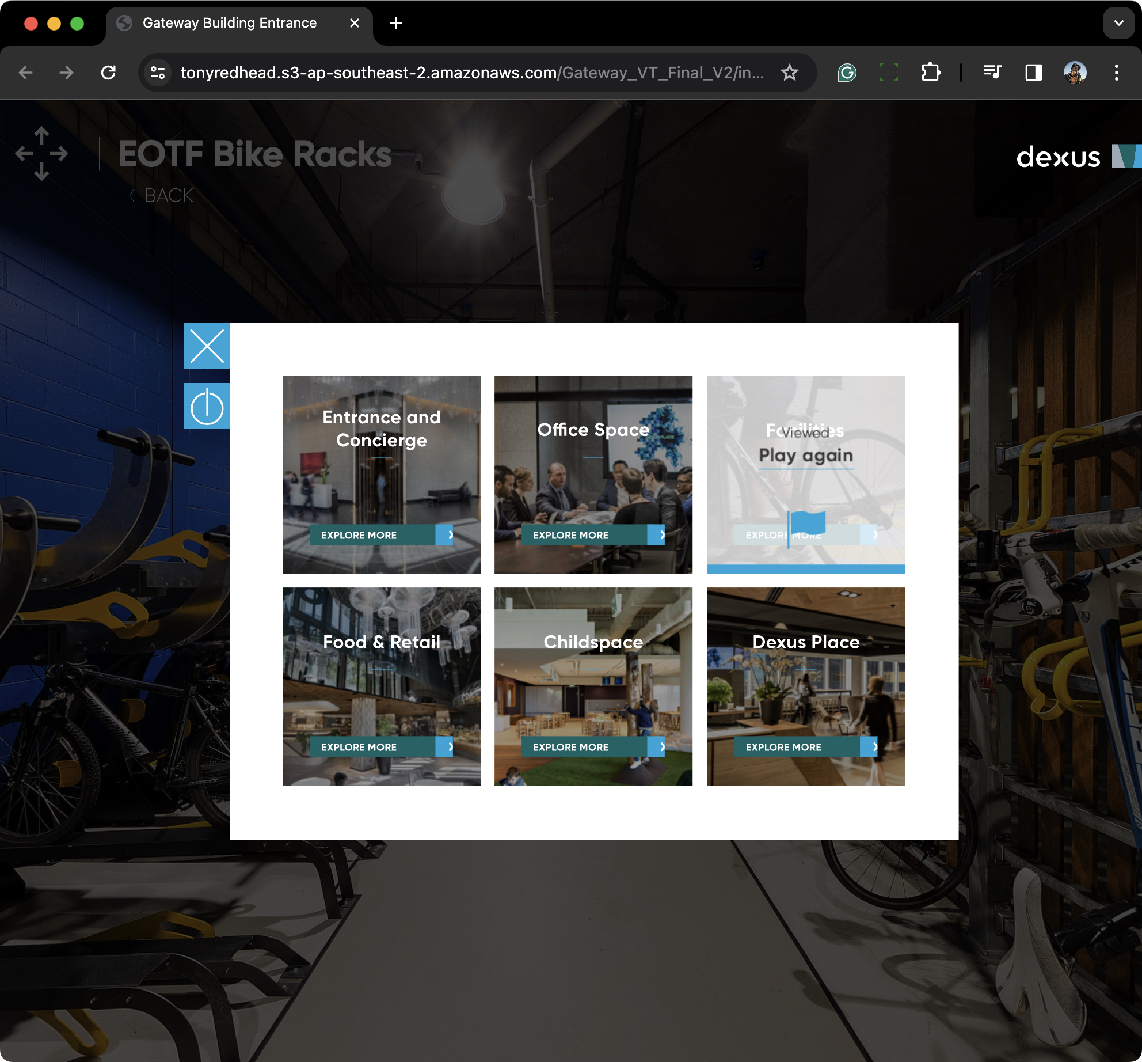Click the faded Explore More on Facilities

806,534
